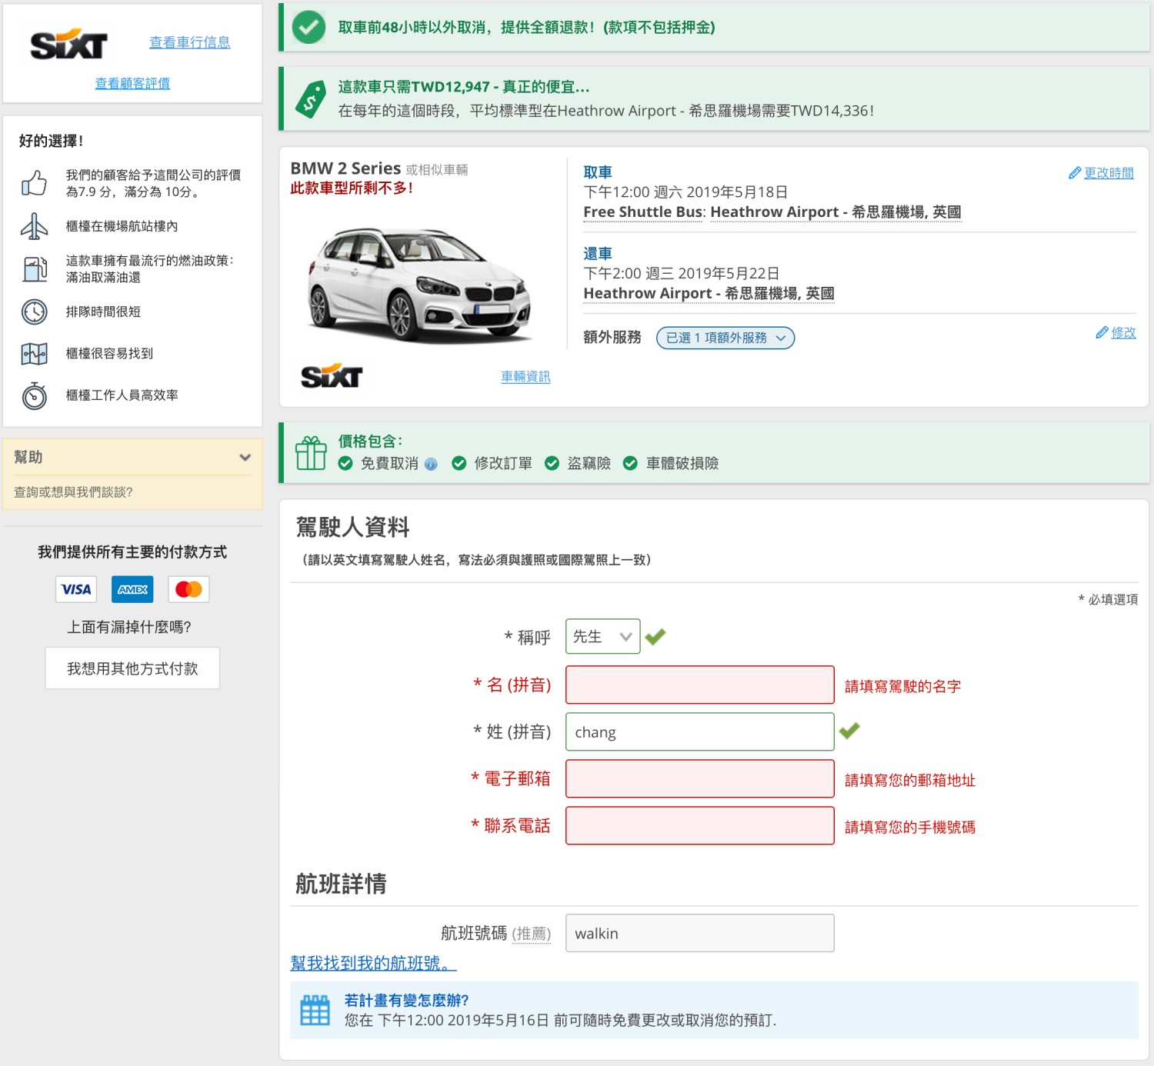Click the 名 (拼音) first name field
Image resolution: width=1154 pixels, height=1066 pixels.
(700, 685)
